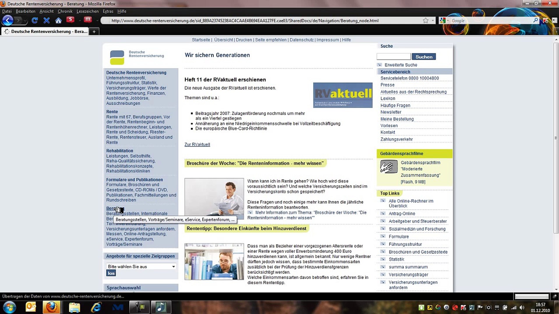Viewport: 559px width, 314px height.
Task: Open the Datei menu
Action: (x=7, y=11)
